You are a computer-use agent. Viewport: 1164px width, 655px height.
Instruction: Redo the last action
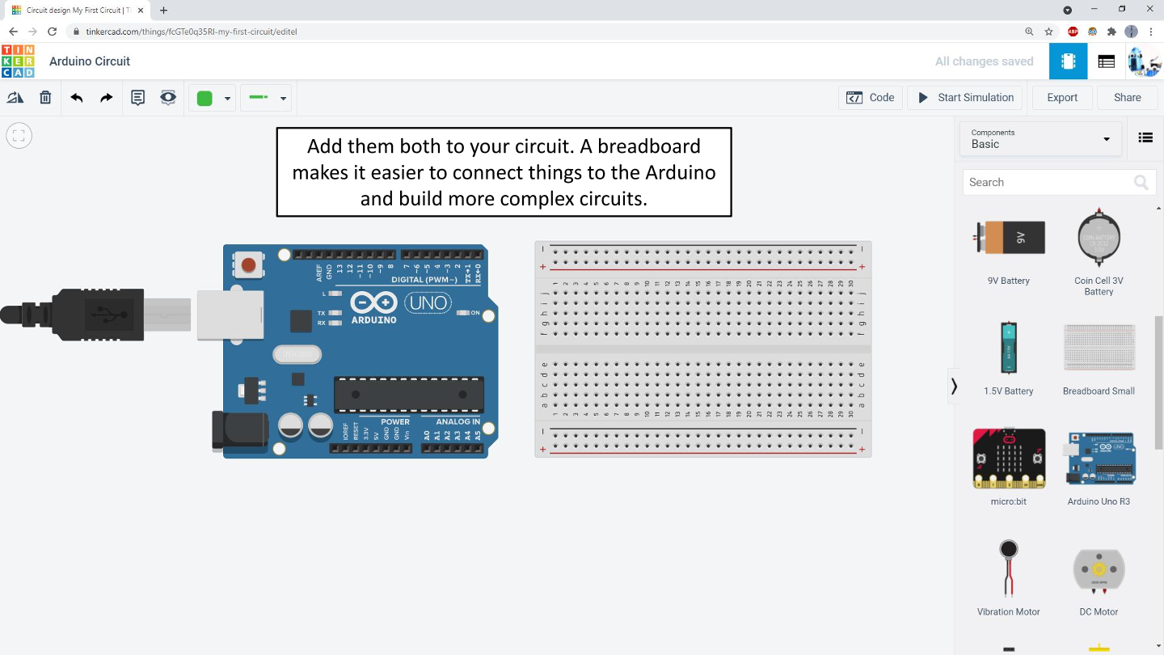[x=106, y=98]
